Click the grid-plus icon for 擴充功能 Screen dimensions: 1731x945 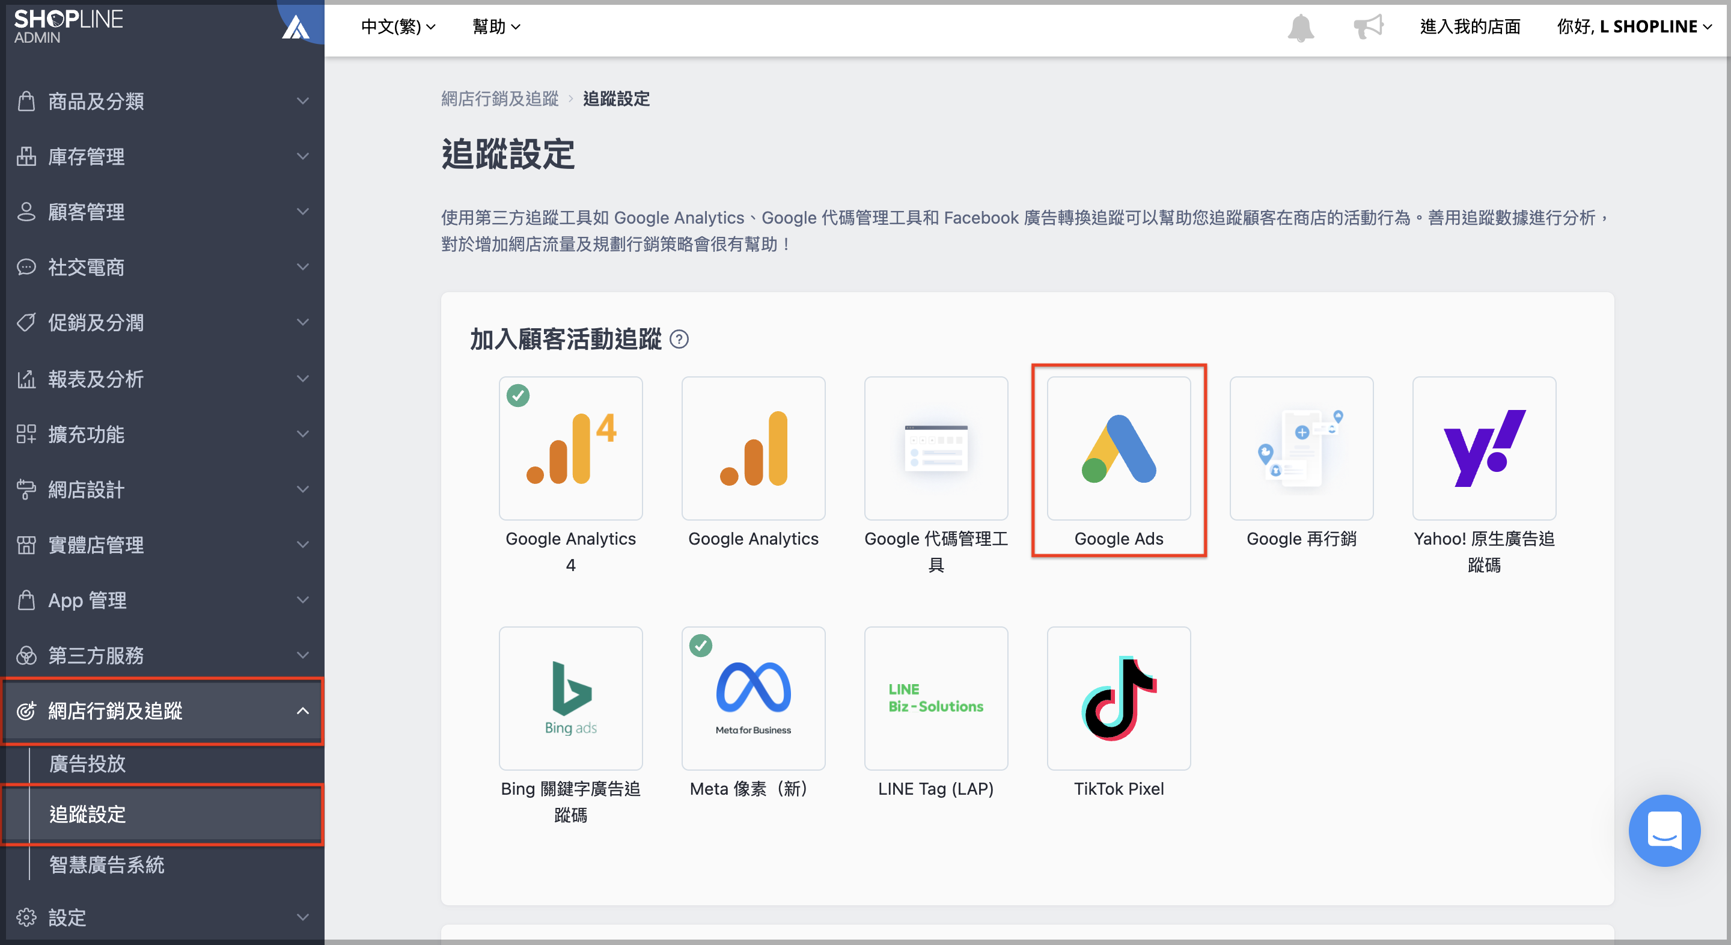(26, 434)
